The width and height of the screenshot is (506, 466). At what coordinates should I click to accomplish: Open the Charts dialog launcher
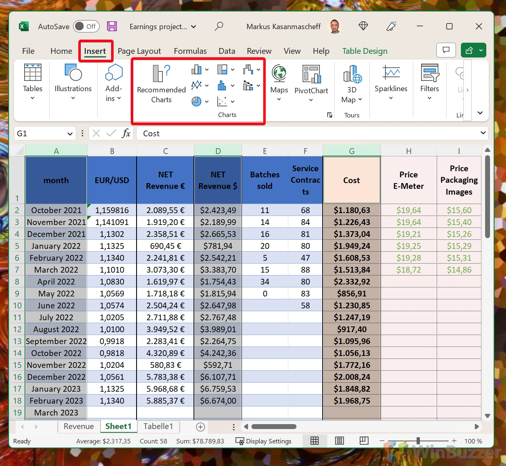tap(330, 115)
